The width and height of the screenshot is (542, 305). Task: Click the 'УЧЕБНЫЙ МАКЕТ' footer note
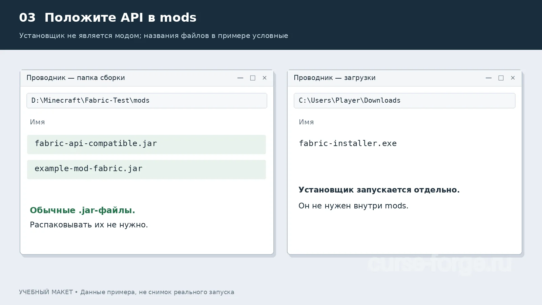(x=46, y=292)
